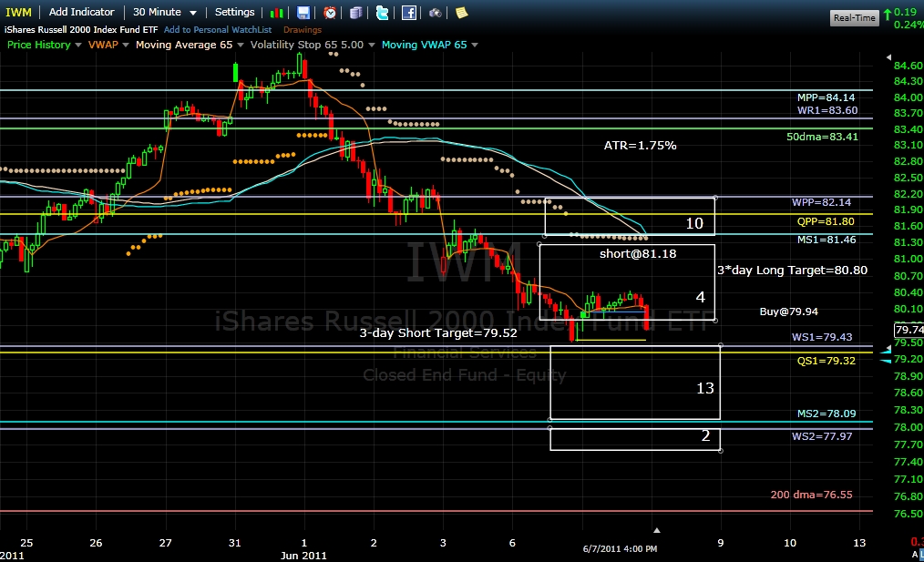Click the Jun 2011 date axis label
924x562 pixels.
(x=303, y=556)
